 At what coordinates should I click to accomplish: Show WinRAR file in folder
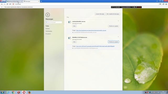pyautogui.click(x=113, y=42)
